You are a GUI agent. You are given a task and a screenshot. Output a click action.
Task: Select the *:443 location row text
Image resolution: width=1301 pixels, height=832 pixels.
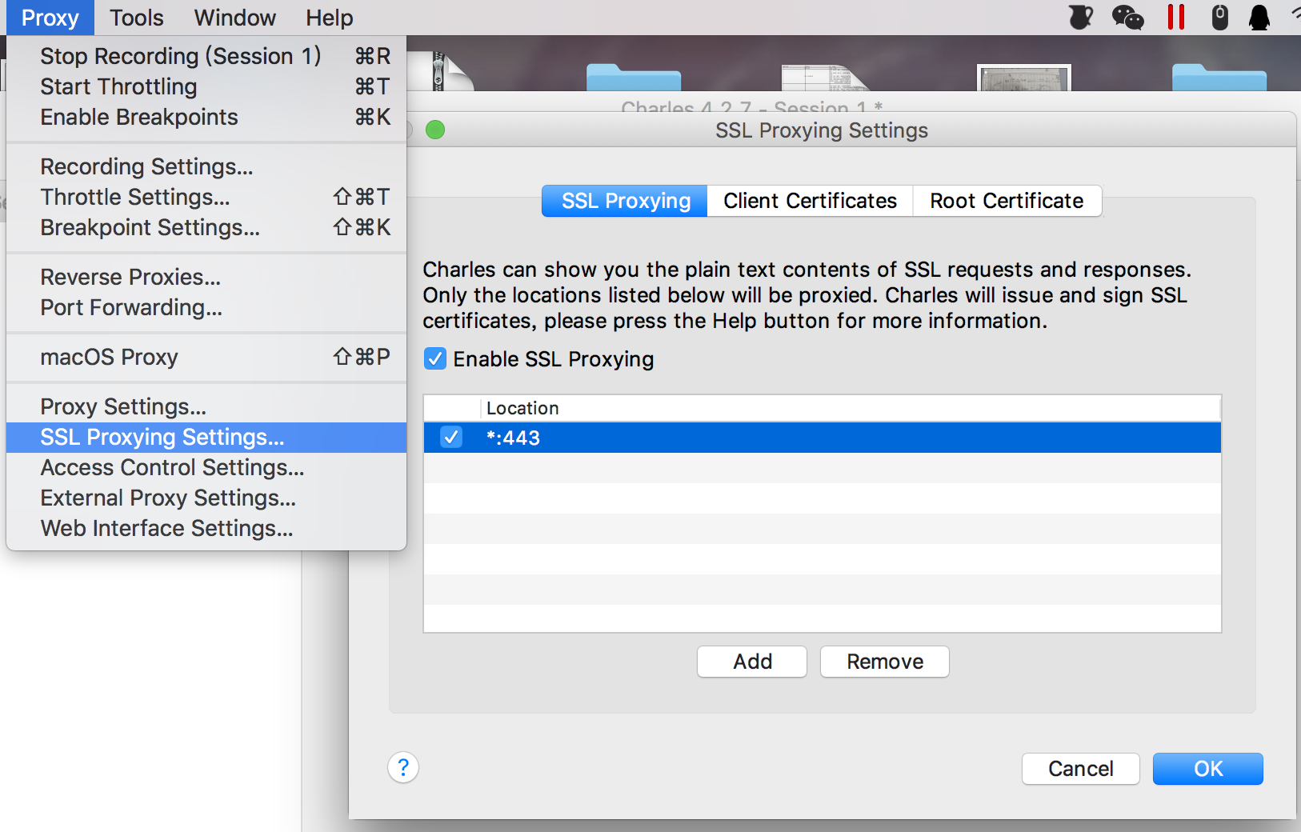point(513,438)
